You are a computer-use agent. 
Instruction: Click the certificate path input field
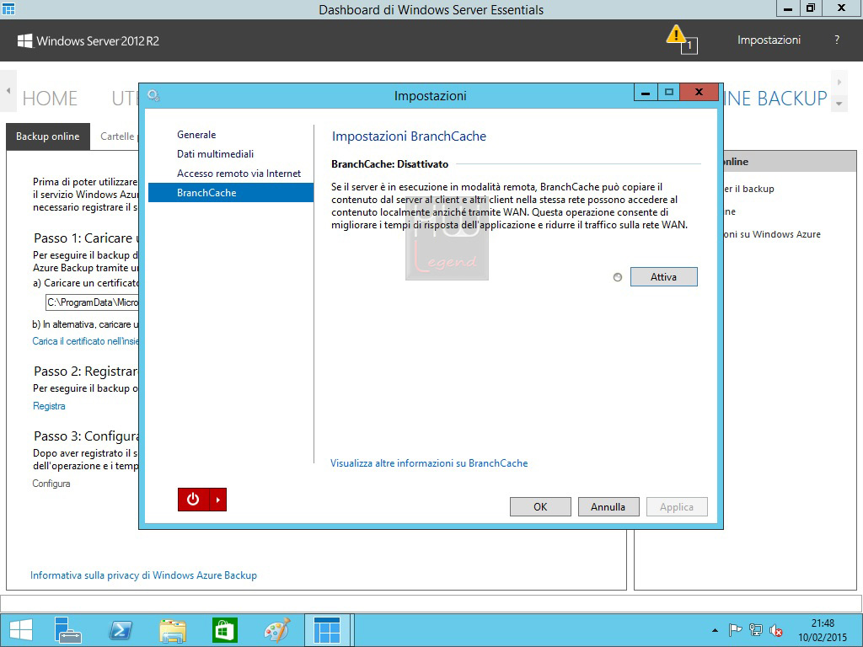click(92, 302)
